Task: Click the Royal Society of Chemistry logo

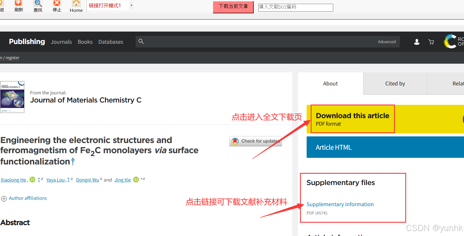Action: 454,41
